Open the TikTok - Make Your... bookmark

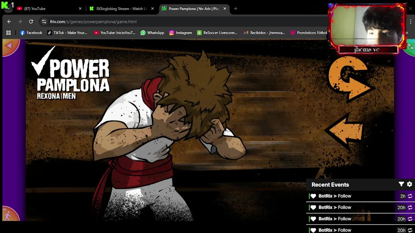click(x=67, y=33)
